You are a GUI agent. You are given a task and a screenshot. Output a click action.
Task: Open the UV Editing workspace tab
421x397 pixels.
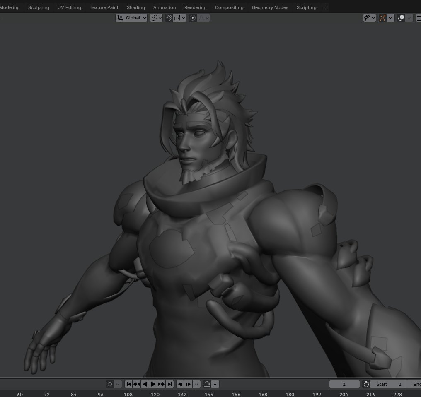69,7
